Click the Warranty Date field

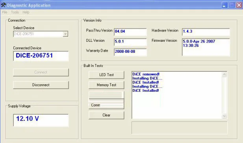[x=130, y=52]
